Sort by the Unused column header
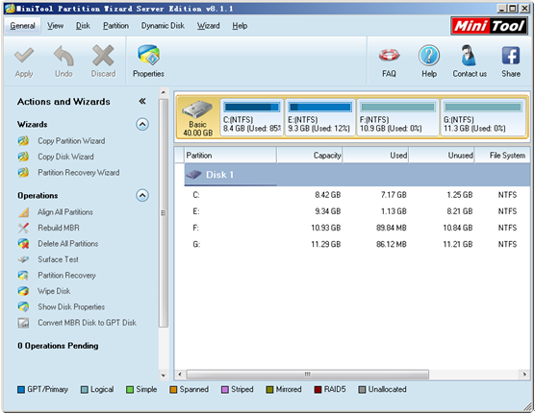This screenshot has height=414, width=535. (442, 156)
